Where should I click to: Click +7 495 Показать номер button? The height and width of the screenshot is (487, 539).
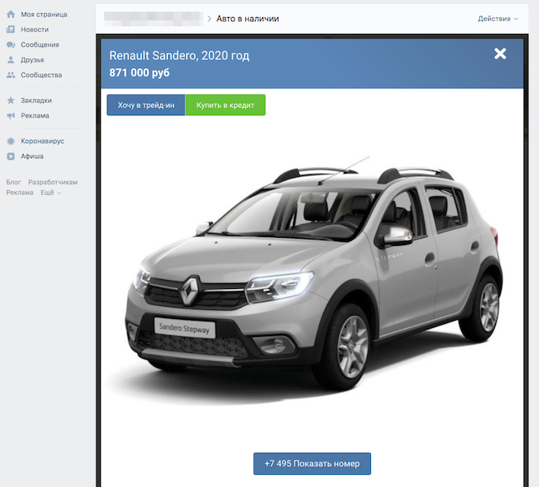(x=313, y=463)
